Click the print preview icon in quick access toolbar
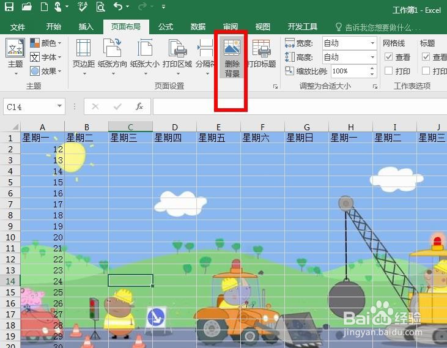 101,6
